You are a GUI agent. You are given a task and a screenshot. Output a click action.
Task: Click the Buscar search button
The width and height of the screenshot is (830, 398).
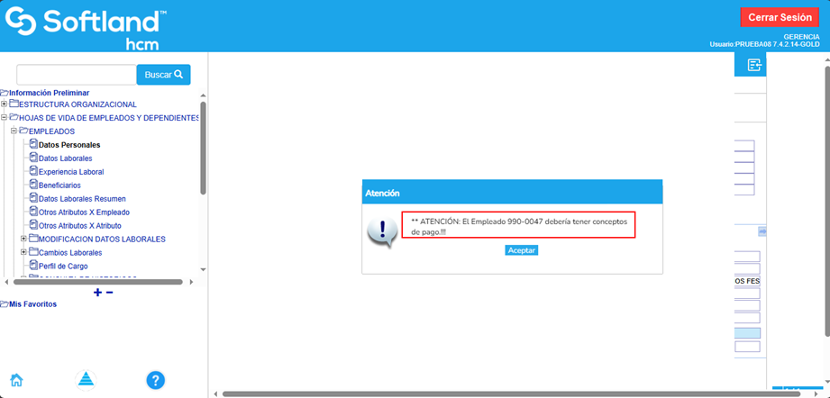coord(163,75)
